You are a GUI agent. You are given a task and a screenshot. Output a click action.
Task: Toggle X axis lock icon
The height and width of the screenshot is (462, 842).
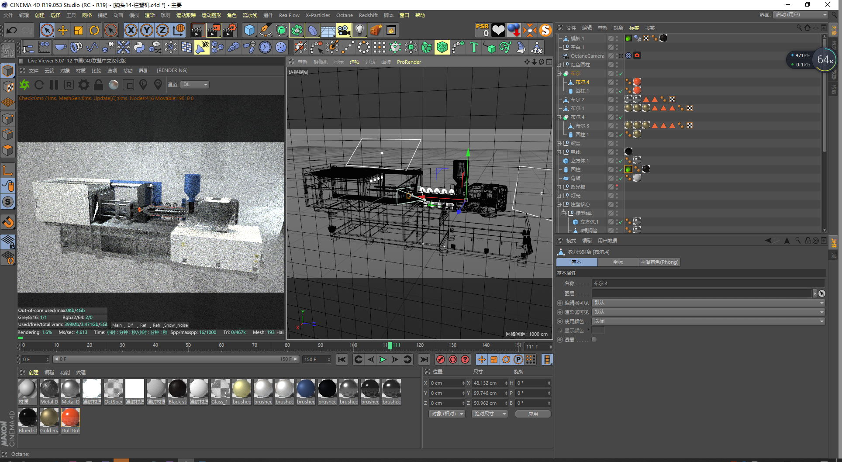131,30
